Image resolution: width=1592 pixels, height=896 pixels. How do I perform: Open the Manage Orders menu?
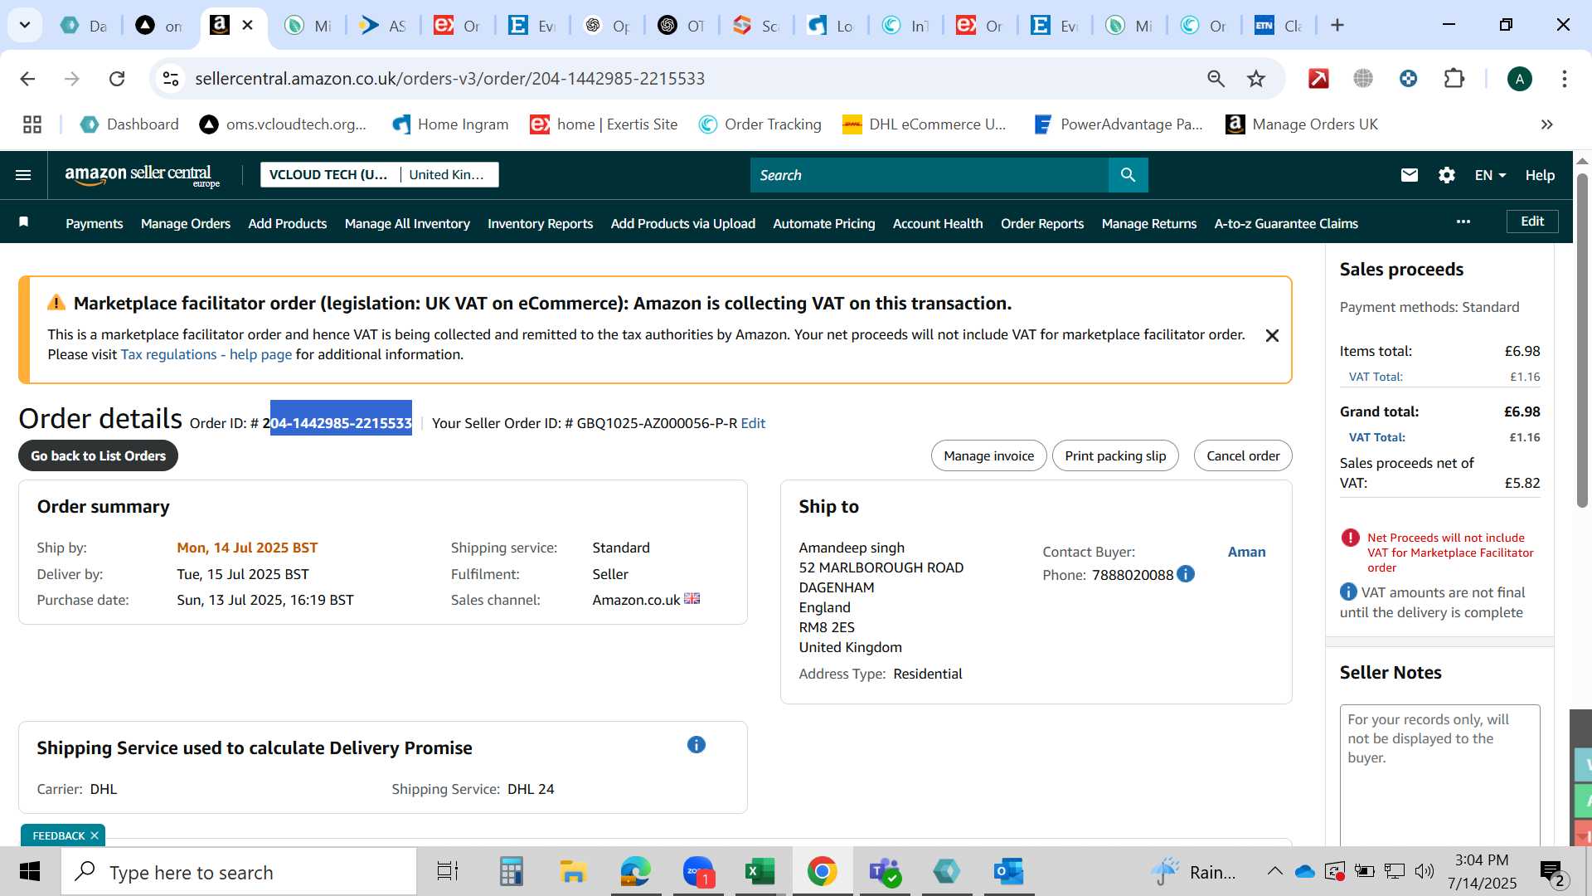click(x=186, y=223)
